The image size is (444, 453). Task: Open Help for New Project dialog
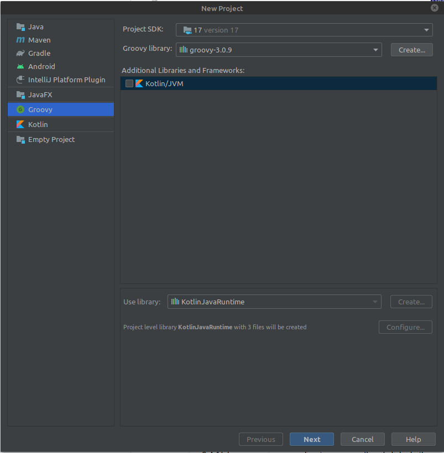[x=414, y=439]
